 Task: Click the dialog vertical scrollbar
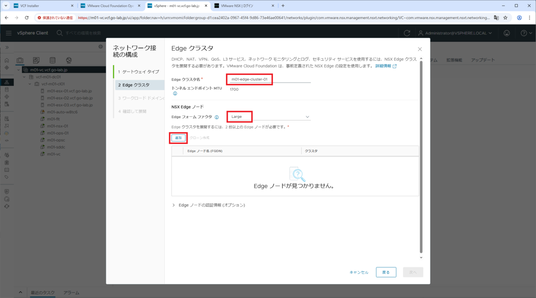(x=421, y=156)
